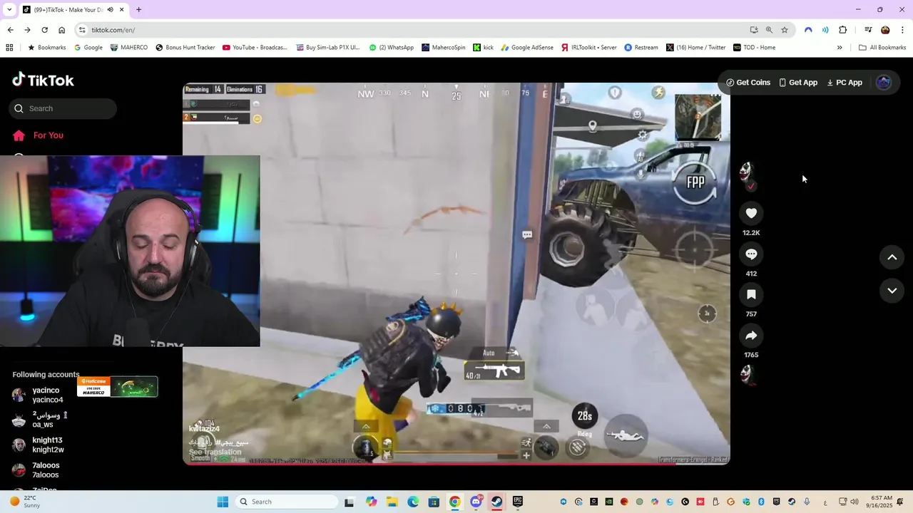Open knight13 following account
This screenshot has width=913, height=513.
click(x=38, y=445)
